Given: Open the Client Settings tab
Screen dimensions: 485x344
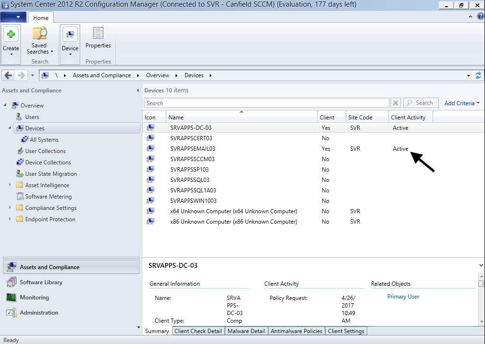Looking at the screenshot, I should click(x=346, y=331).
